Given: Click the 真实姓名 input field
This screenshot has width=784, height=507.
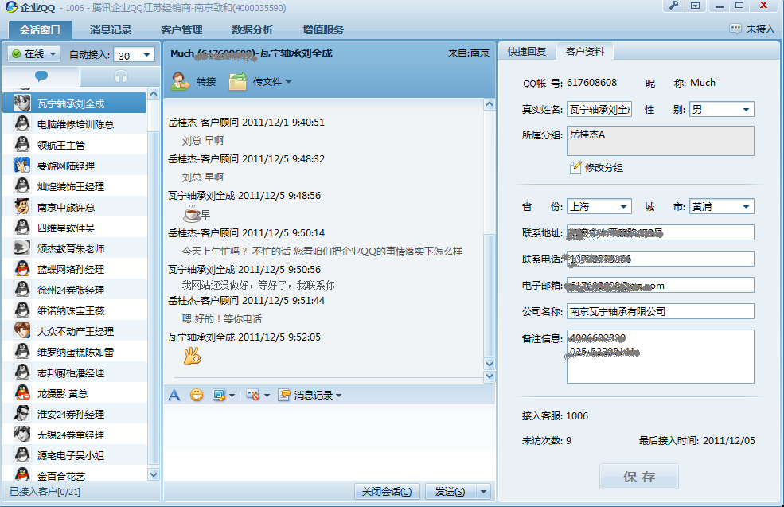Looking at the screenshot, I should pyautogui.click(x=599, y=110).
